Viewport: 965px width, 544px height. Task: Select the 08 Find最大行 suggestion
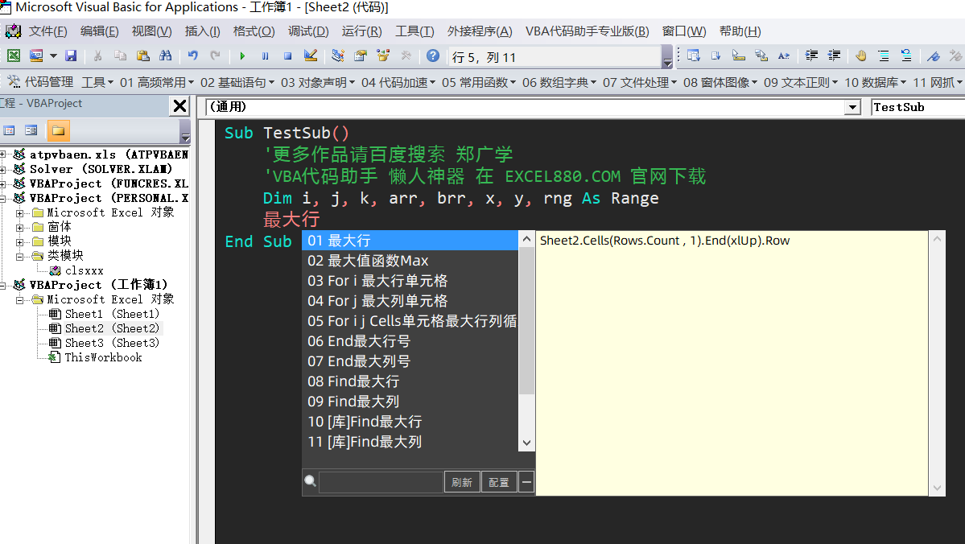coord(410,381)
